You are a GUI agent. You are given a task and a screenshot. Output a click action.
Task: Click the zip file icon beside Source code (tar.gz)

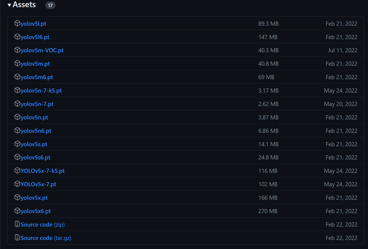(x=17, y=238)
